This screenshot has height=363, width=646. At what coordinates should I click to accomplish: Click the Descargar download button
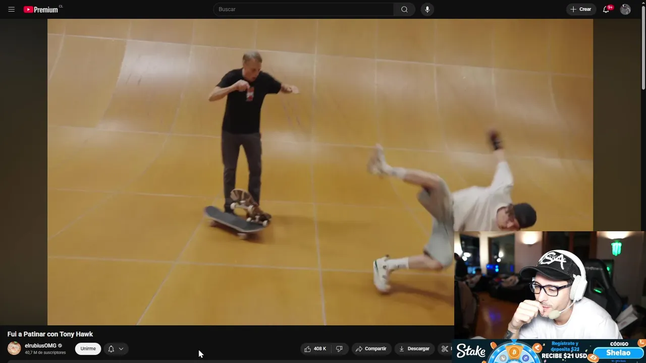[x=414, y=348]
